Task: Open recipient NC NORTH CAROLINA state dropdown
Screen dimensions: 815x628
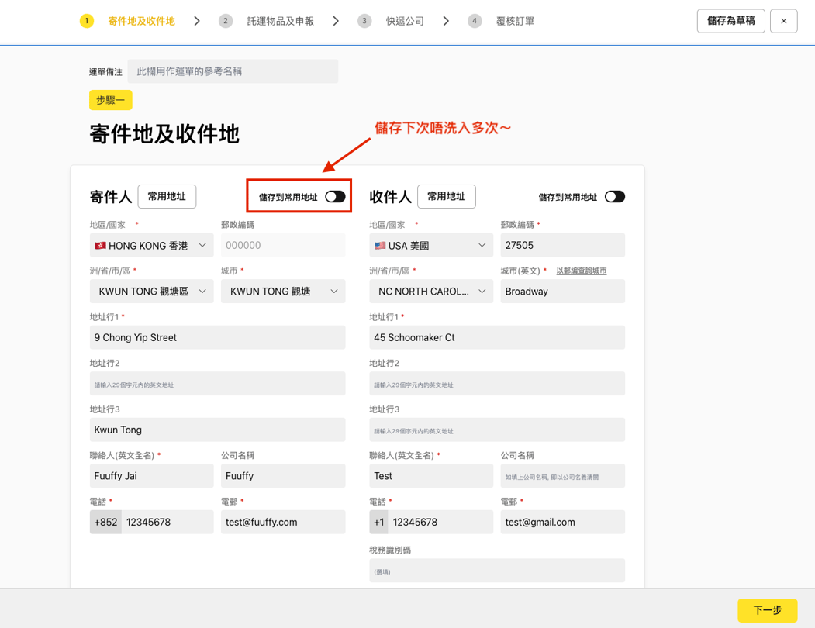Action: (x=430, y=292)
